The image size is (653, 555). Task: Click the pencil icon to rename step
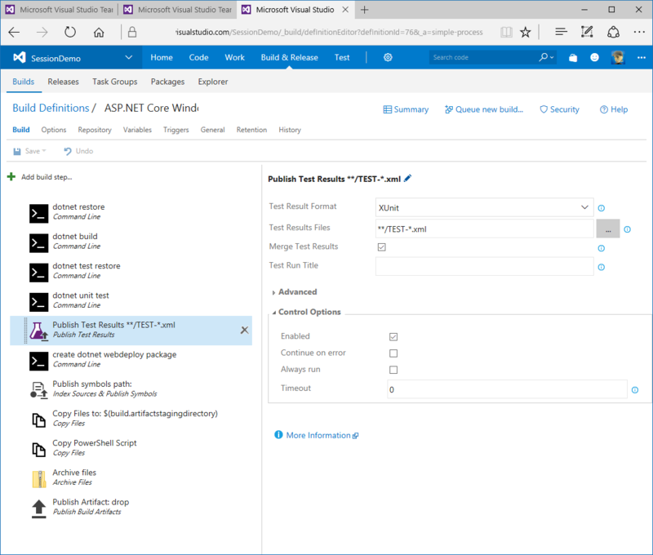point(407,178)
